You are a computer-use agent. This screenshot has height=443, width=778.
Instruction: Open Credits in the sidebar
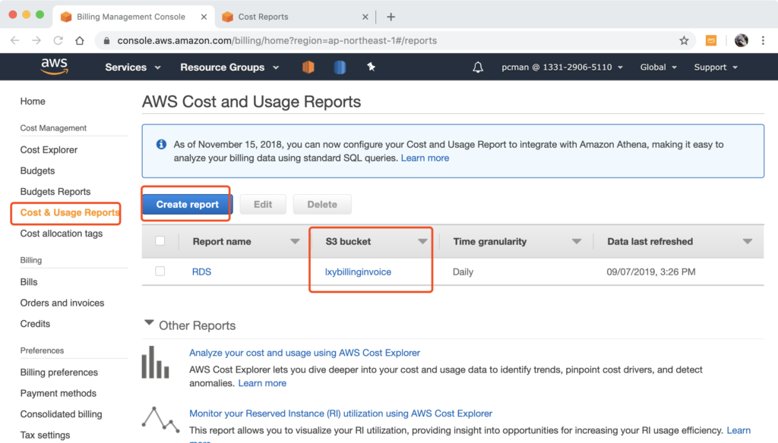tap(35, 324)
